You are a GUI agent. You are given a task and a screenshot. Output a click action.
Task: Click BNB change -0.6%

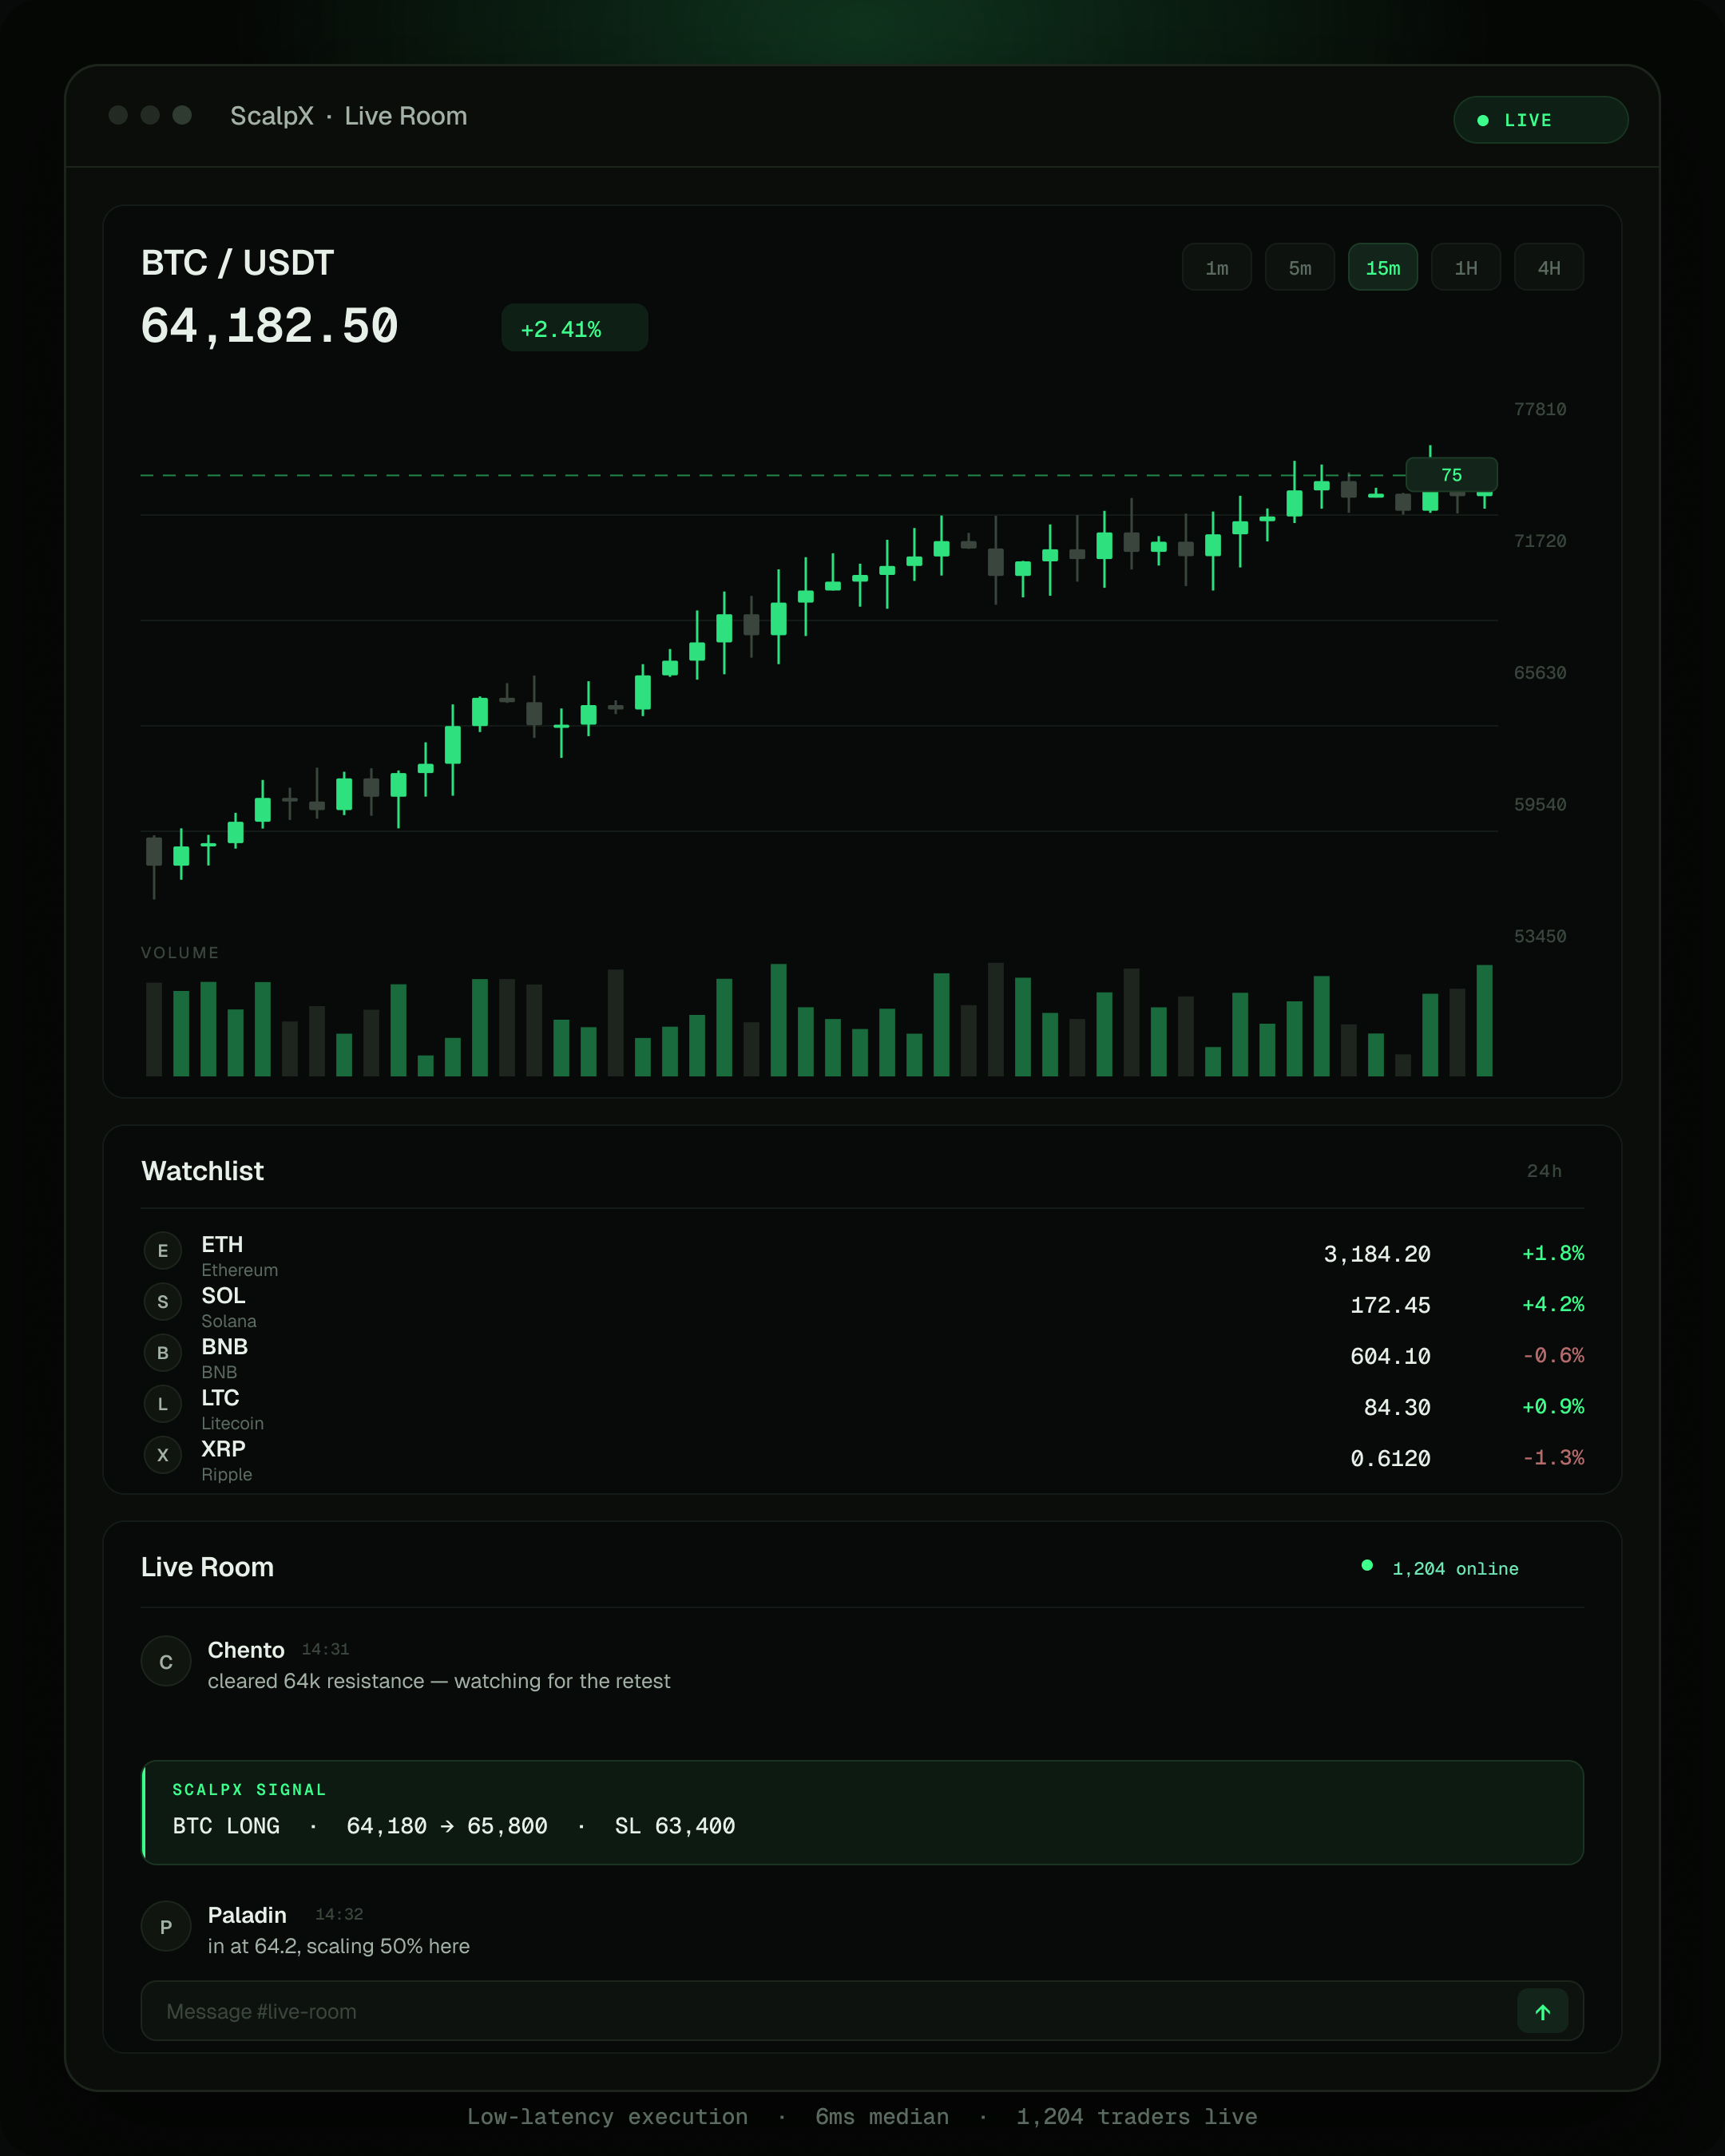tap(1553, 1355)
